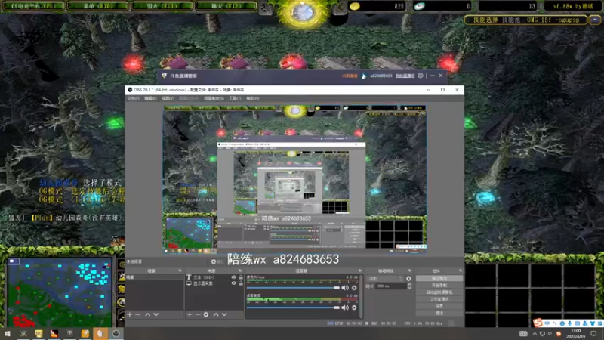Open notification center in taskbar
The width and height of the screenshot is (604, 340).
593,333
